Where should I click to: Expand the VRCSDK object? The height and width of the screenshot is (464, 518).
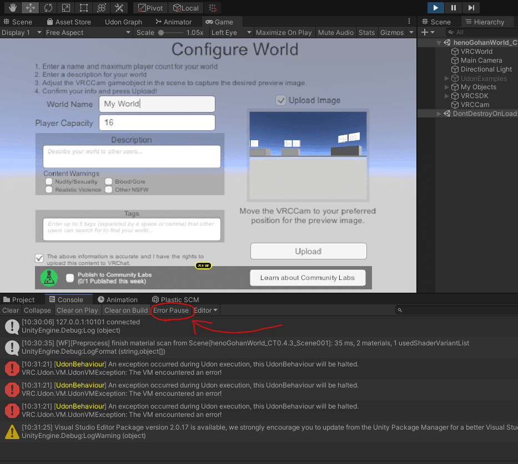[446, 96]
